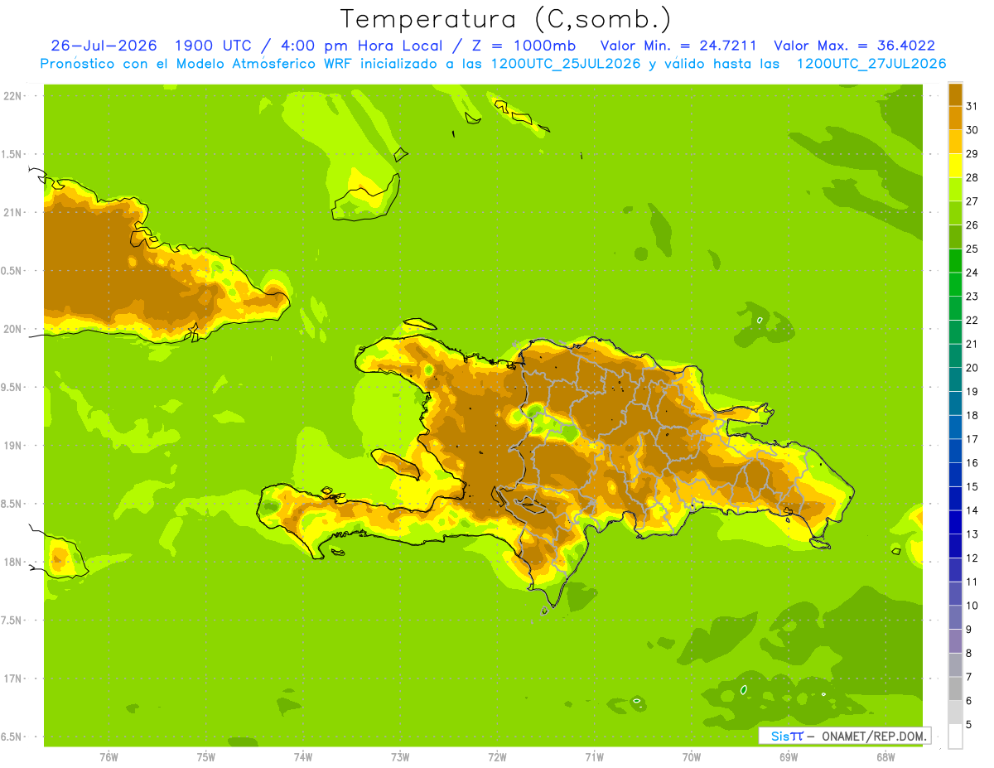
Task: Click the '73W' longitude label
Action: [400, 757]
